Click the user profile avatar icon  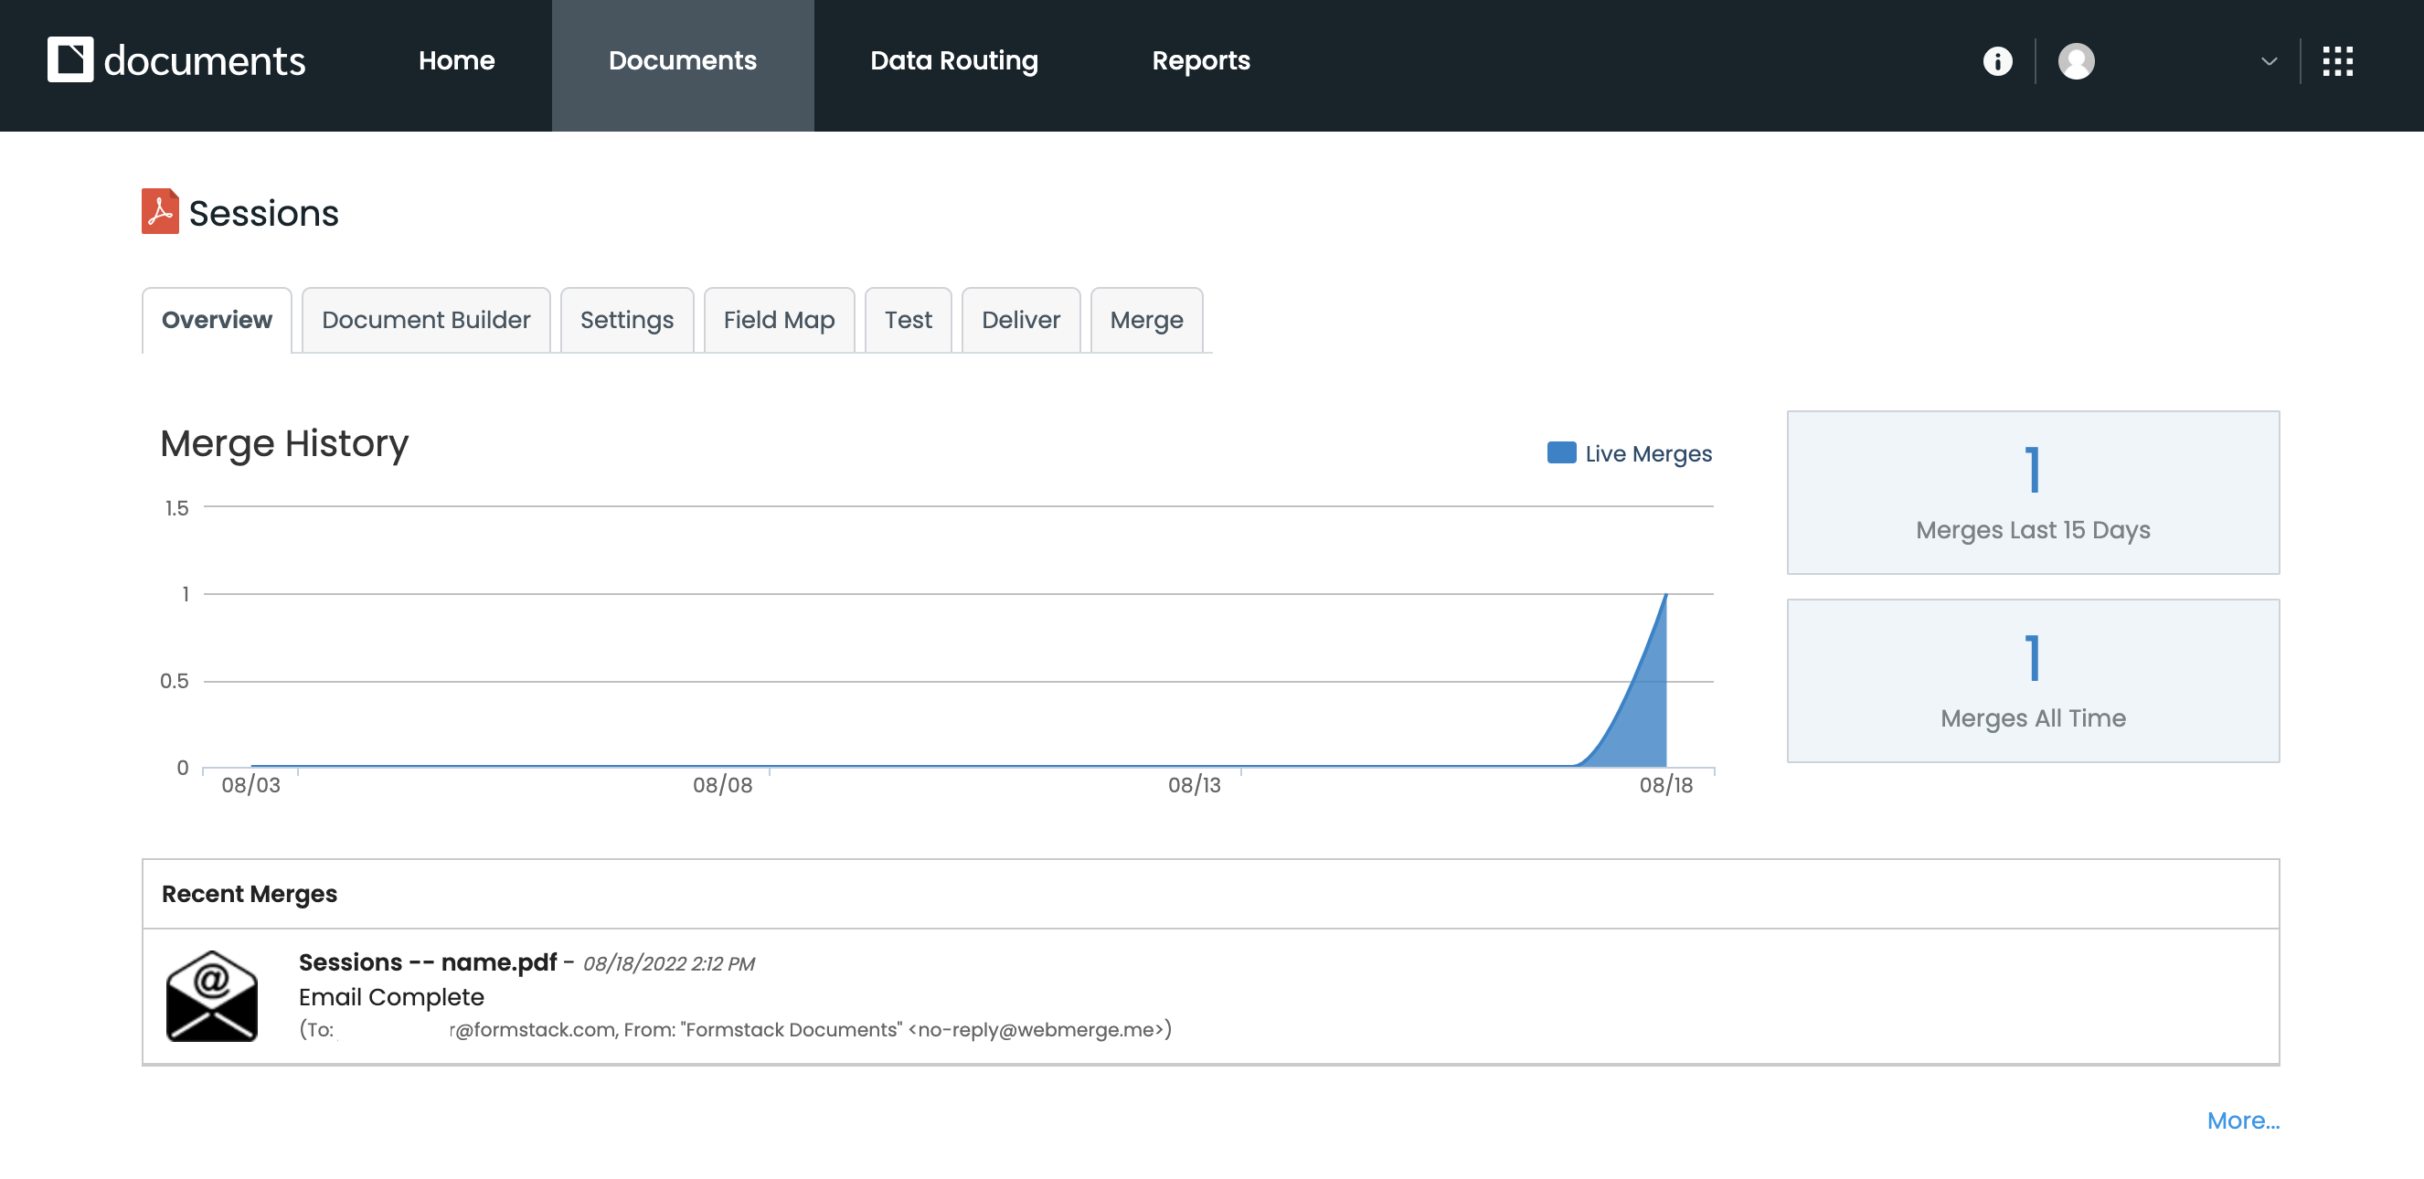click(x=2076, y=61)
